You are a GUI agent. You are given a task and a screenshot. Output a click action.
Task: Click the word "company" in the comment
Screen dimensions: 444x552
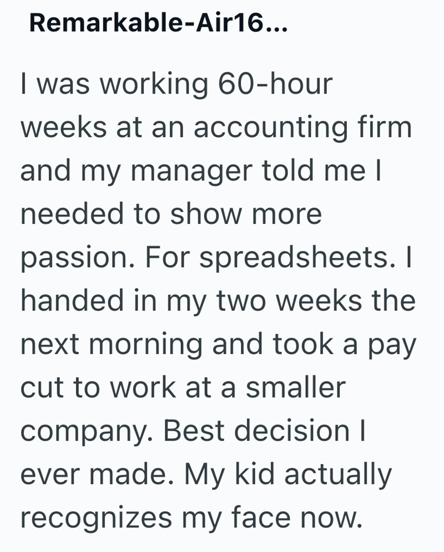[84, 432]
